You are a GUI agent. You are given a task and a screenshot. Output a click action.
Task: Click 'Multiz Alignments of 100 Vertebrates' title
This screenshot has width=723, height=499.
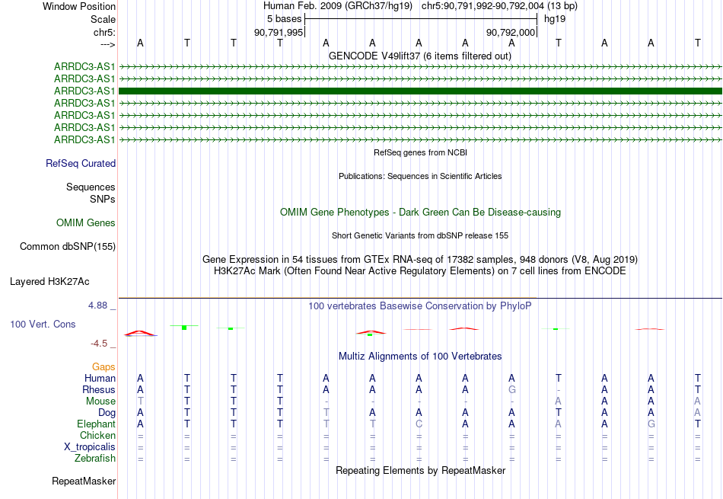pyautogui.click(x=420, y=357)
